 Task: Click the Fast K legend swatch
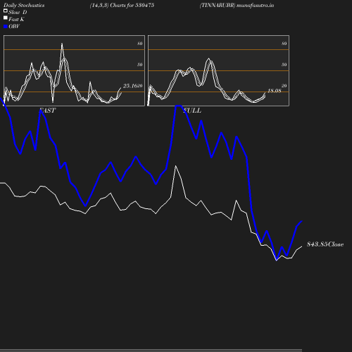pyautogui.click(x=6, y=18)
